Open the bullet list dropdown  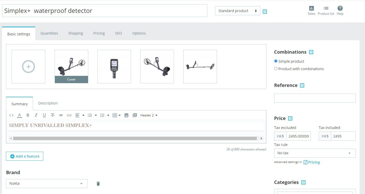click(92, 115)
